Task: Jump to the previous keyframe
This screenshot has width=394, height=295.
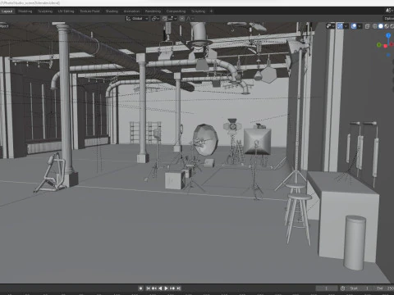Action: (154, 288)
